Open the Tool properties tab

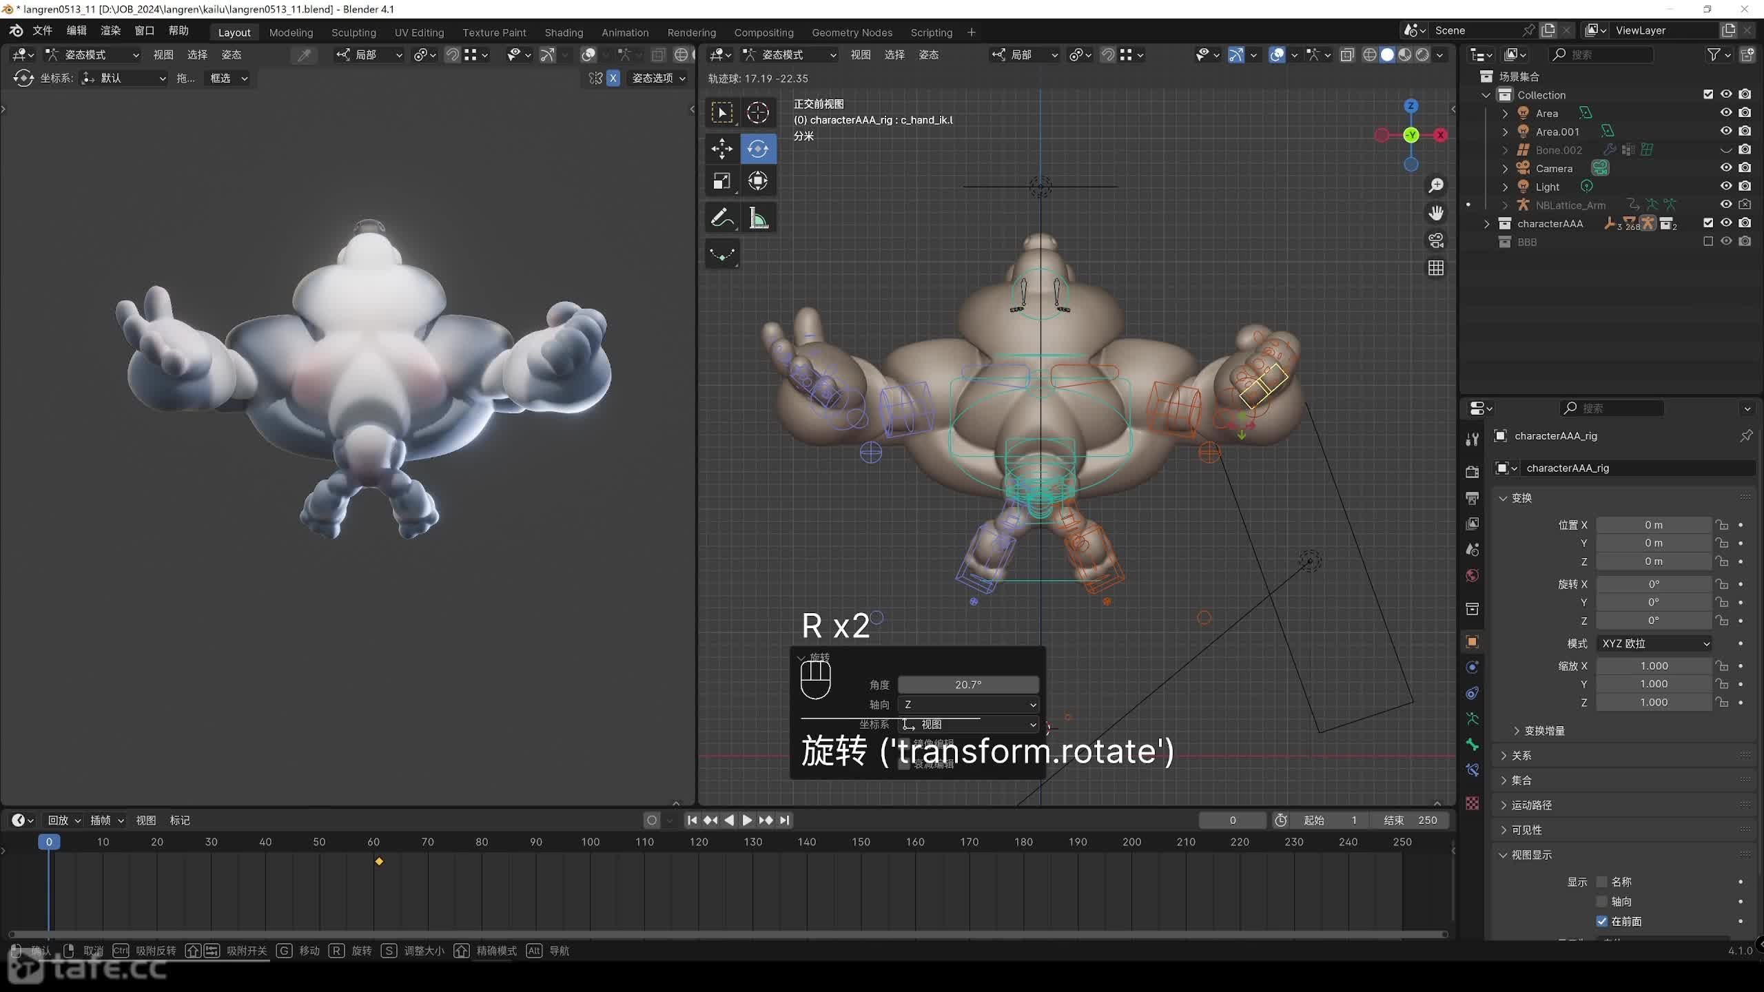(1473, 439)
